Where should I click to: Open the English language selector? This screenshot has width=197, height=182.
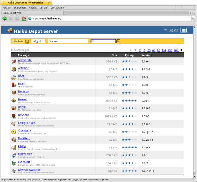pos(173,30)
